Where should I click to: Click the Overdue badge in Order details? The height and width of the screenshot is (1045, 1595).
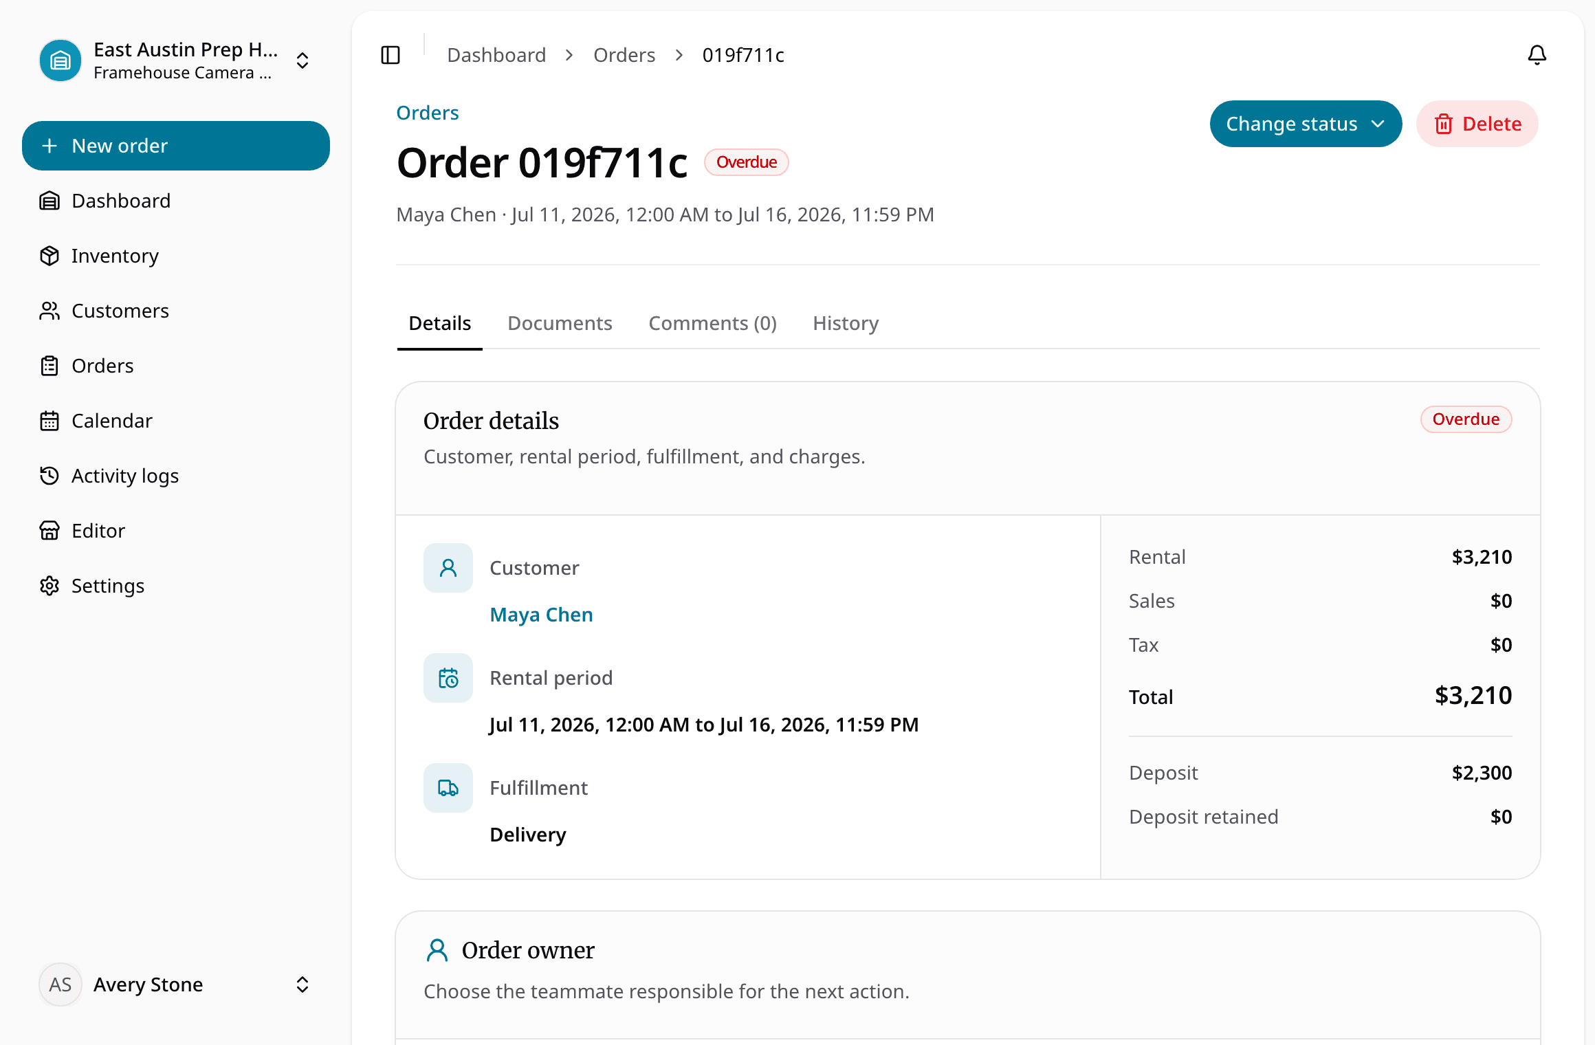click(1466, 419)
